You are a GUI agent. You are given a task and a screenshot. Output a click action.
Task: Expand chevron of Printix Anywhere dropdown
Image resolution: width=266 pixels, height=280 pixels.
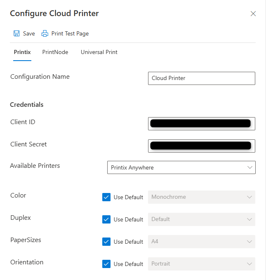[250, 167]
